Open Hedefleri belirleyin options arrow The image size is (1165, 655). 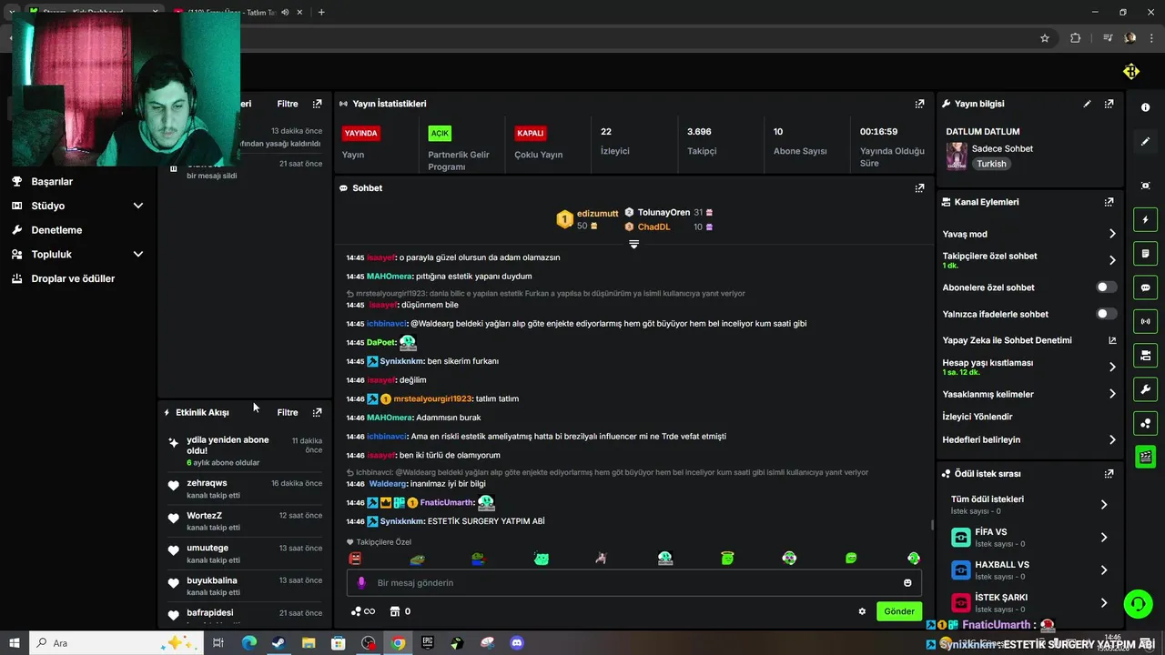click(1112, 440)
